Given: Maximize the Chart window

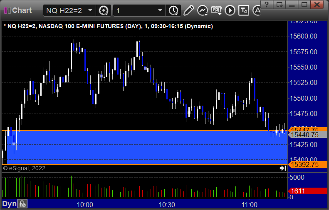Looking at the screenshot, I should coord(304,4).
